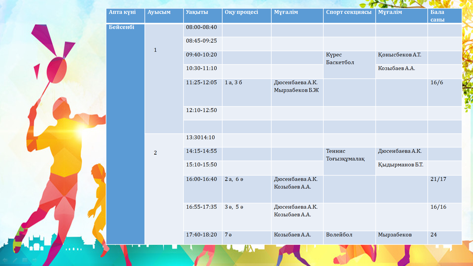Select the '1 а, 3 б' class cell
The image size is (473, 266).
(247, 93)
